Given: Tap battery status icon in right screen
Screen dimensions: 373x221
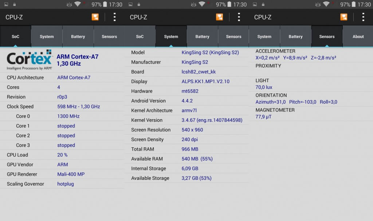Looking at the screenshot, I should (354, 4).
